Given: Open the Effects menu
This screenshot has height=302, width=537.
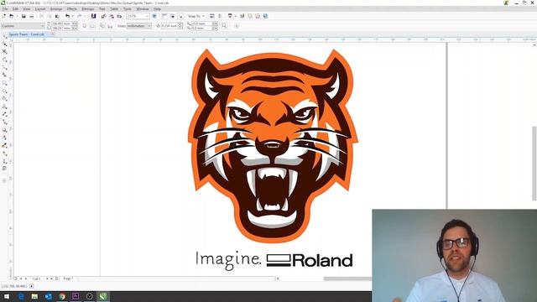Looking at the screenshot, I should pyautogui.click(x=72, y=9).
